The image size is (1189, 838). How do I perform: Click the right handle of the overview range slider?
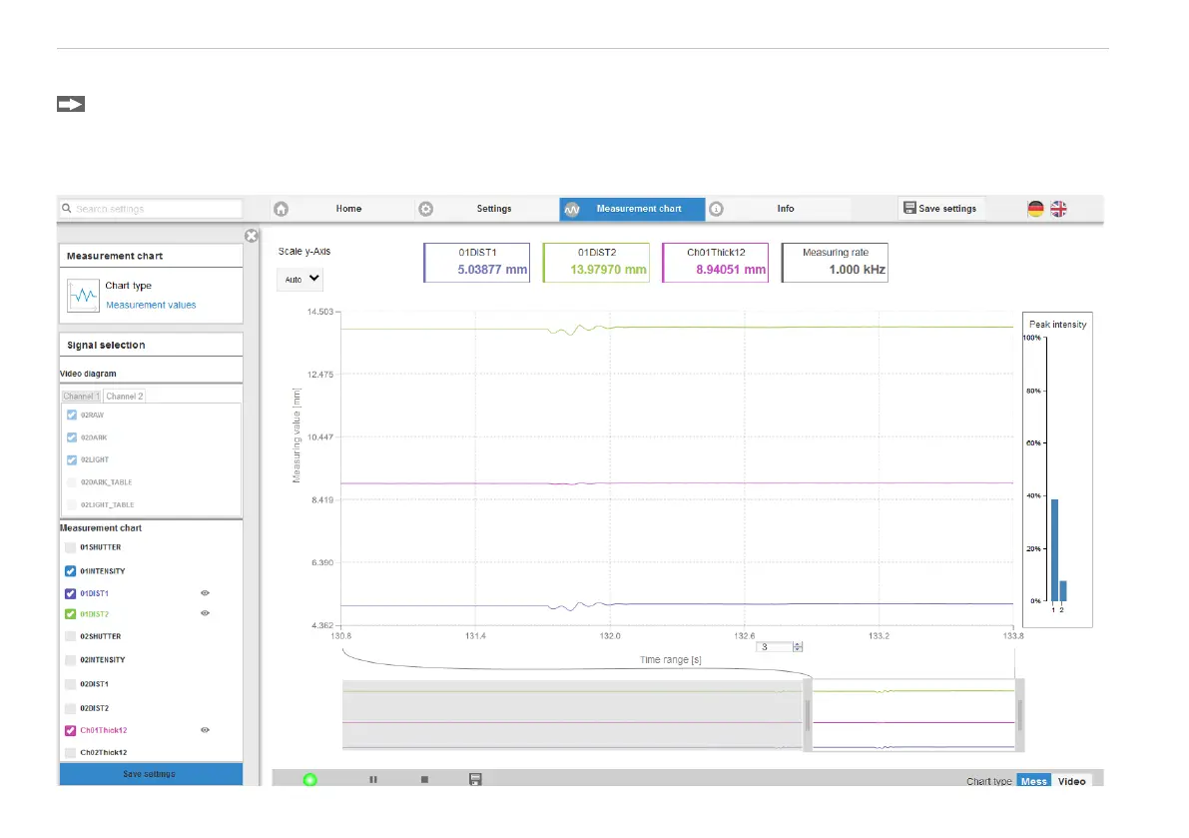(1020, 714)
